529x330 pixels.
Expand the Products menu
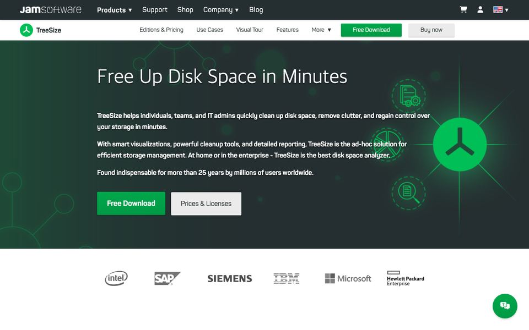coord(115,10)
